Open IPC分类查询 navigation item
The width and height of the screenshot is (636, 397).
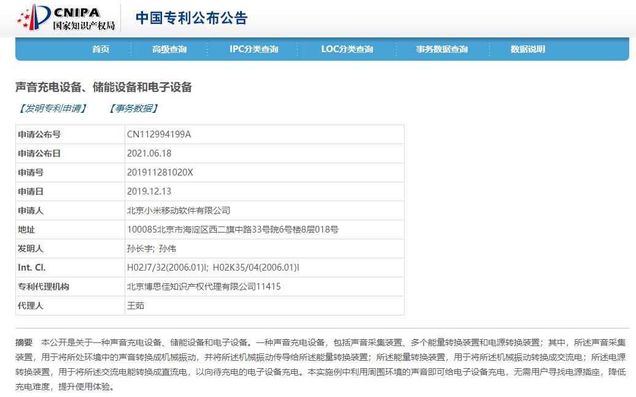(x=253, y=49)
